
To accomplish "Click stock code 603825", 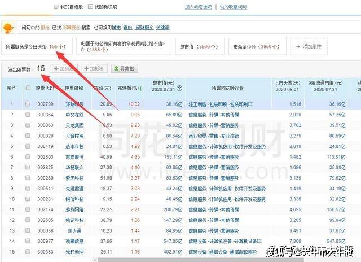I will point(45,168).
